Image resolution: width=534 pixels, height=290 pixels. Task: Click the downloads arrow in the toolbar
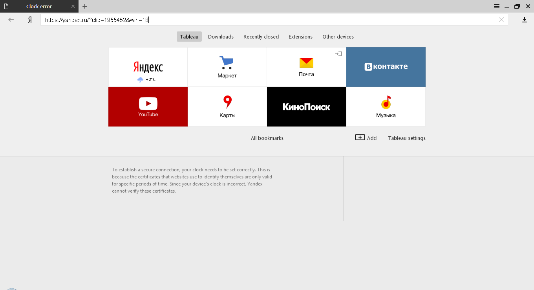[x=524, y=19]
